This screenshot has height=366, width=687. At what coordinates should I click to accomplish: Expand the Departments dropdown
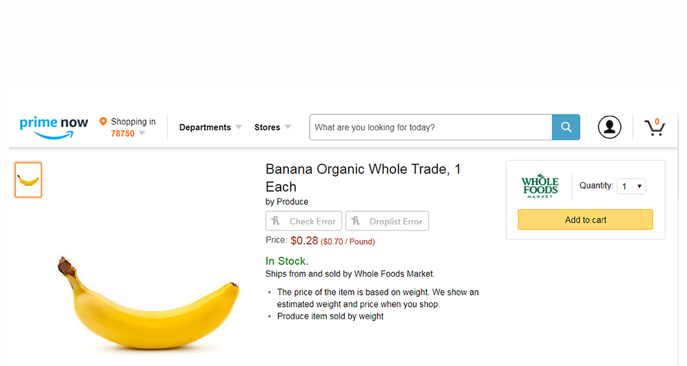tap(210, 127)
